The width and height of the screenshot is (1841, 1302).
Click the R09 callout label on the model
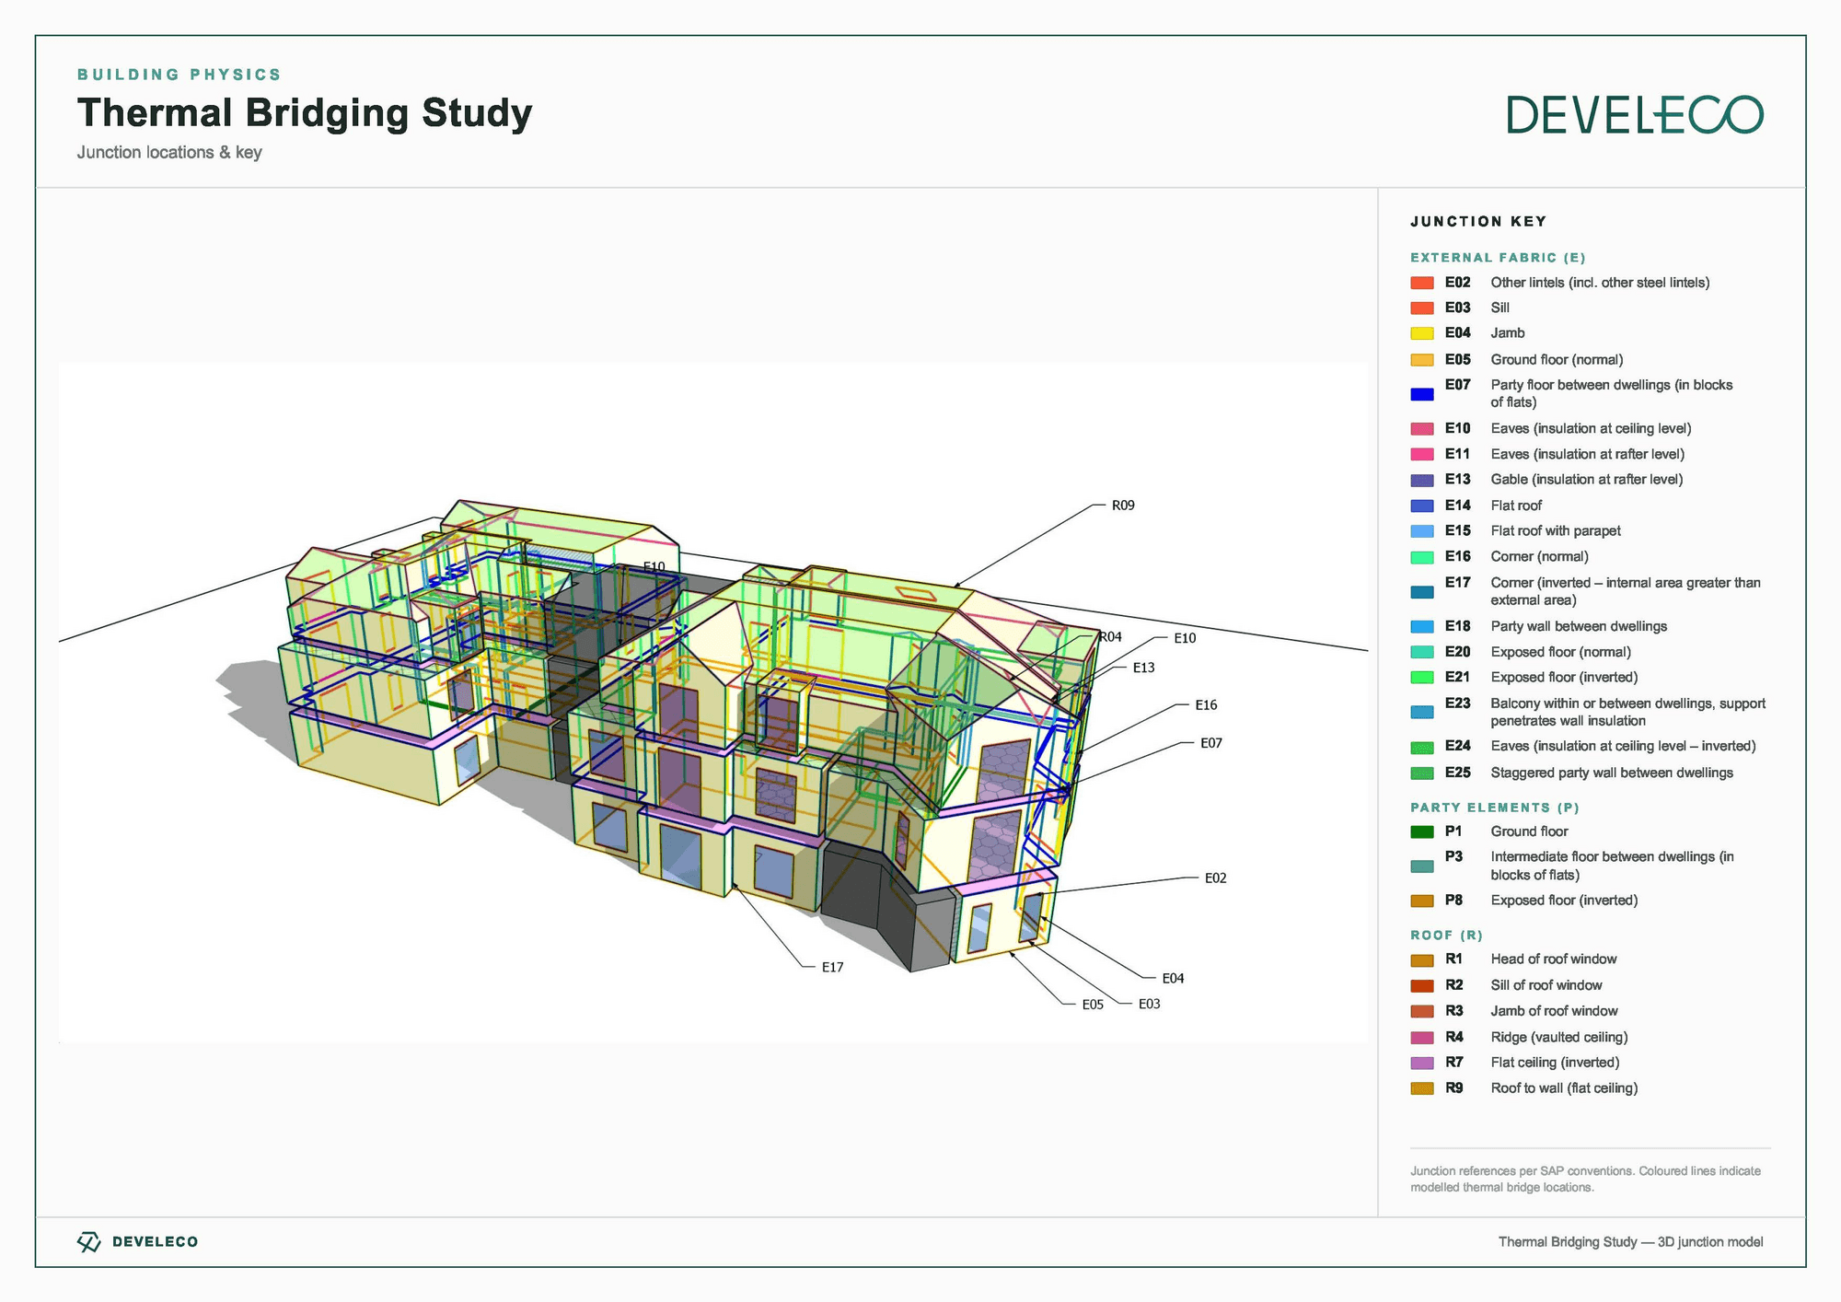pos(1123,506)
